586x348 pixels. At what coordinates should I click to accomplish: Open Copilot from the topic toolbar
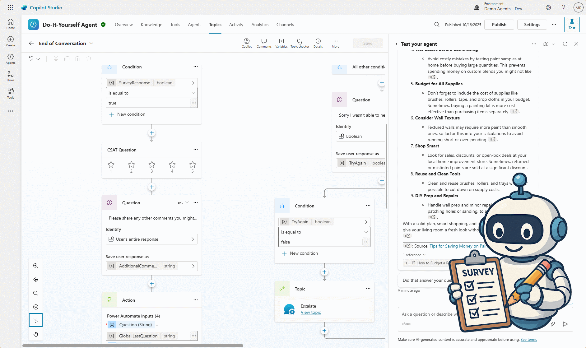(246, 43)
